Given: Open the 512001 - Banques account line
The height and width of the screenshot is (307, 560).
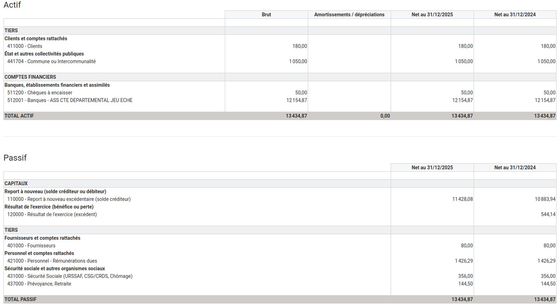Looking at the screenshot, I should [70, 100].
